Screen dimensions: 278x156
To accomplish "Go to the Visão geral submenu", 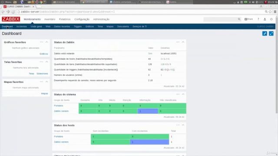I will (x=36, y=26).
